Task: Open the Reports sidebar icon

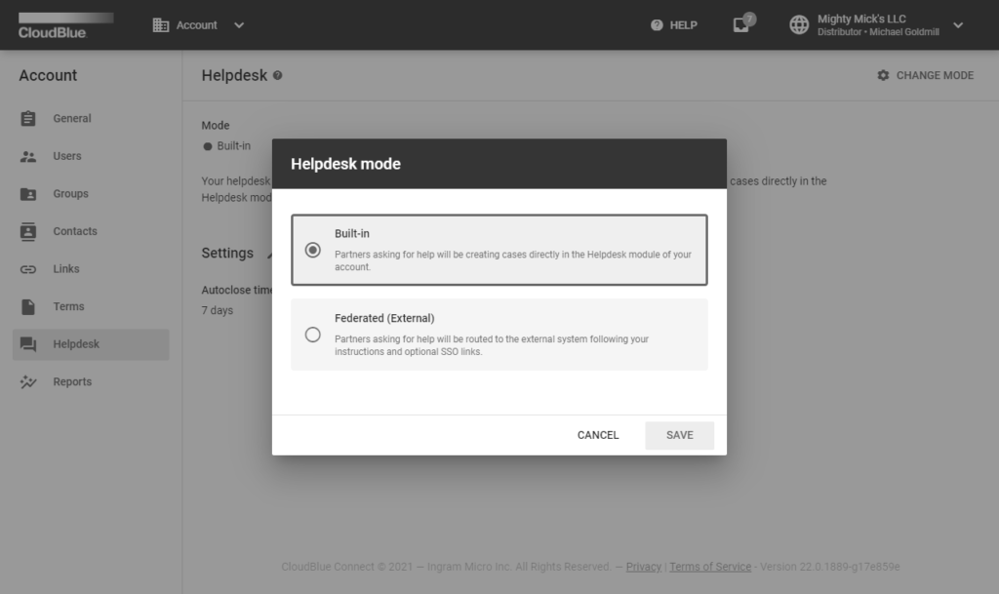Action: (x=30, y=381)
